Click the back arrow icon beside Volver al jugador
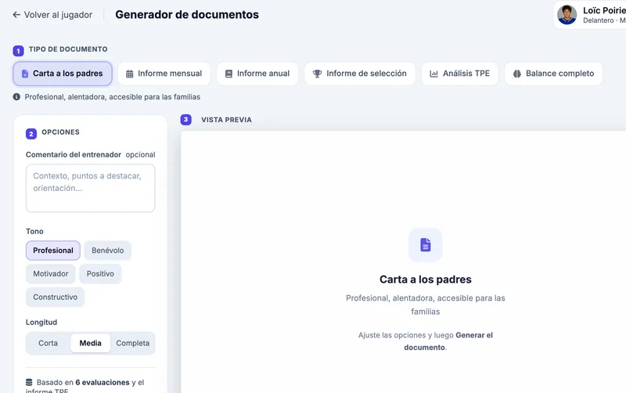The height and width of the screenshot is (393, 626). click(16, 15)
